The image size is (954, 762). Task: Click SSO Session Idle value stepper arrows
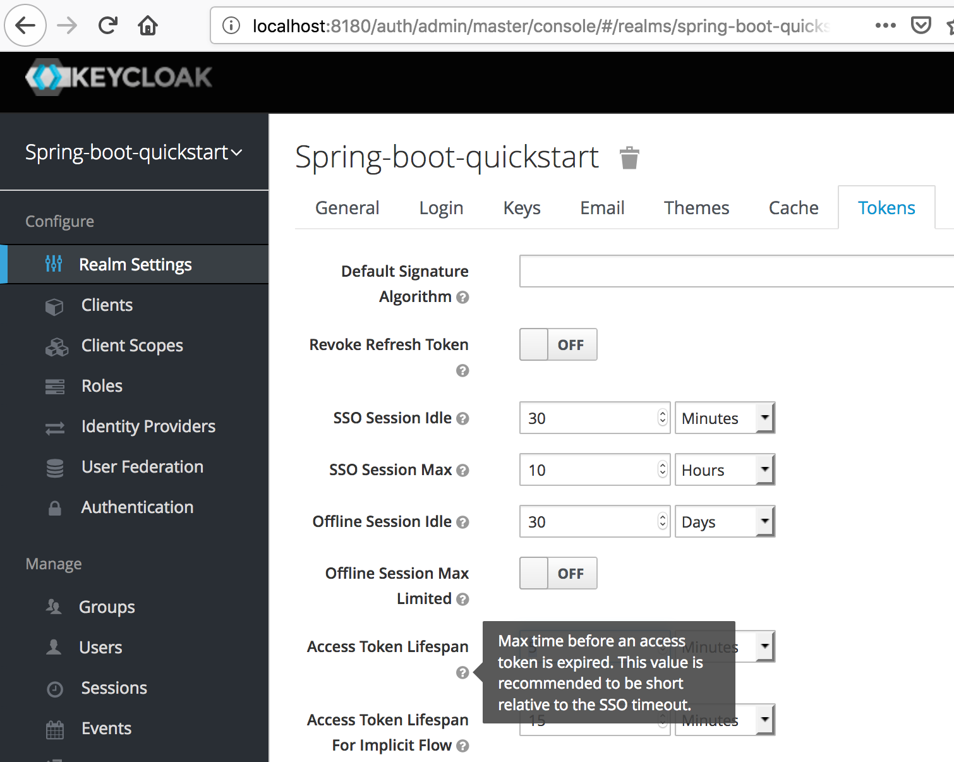click(x=662, y=418)
